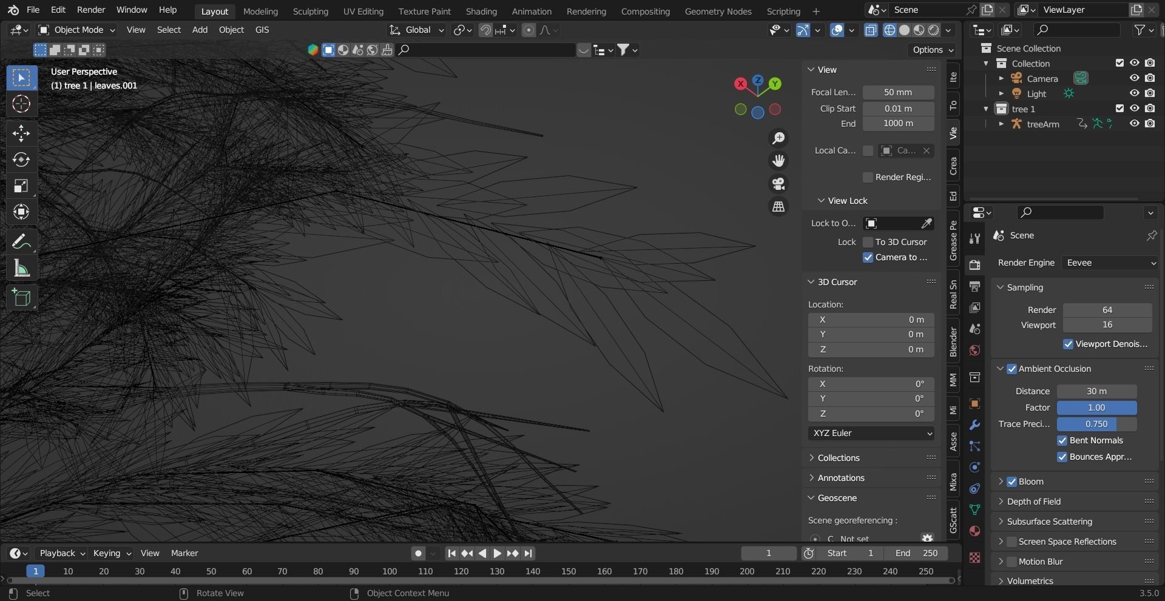Enable the Render Region checkbox
The image size is (1165, 601).
click(868, 177)
